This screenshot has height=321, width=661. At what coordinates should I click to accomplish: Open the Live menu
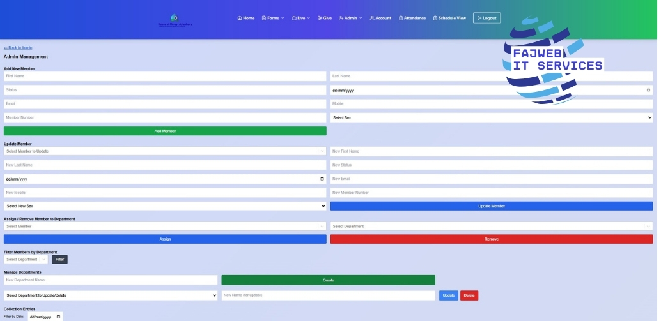(x=300, y=18)
